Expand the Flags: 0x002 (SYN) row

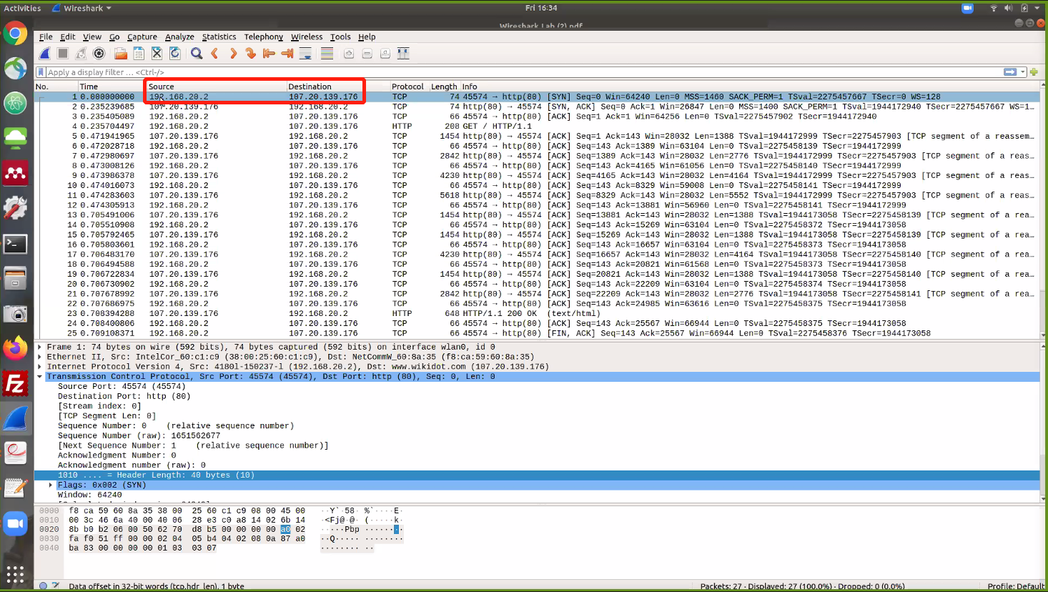tap(51, 485)
